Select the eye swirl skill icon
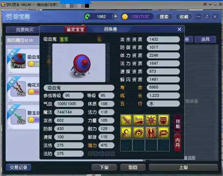223x176 pixels. click(139, 133)
